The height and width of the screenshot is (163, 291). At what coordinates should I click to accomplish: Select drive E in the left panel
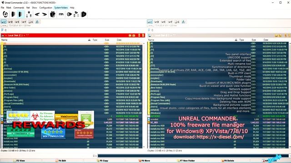coord(17,22)
